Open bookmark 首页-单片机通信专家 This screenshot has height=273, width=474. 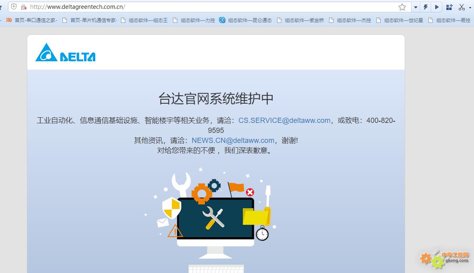tap(90, 20)
